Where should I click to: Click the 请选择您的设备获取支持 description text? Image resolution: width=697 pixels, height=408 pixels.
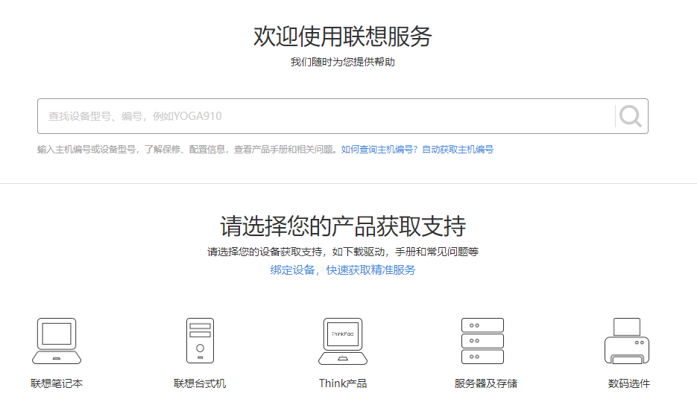(x=343, y=252)
